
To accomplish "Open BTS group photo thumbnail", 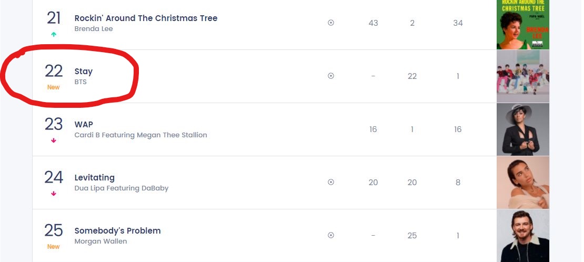I will [523, 76].
